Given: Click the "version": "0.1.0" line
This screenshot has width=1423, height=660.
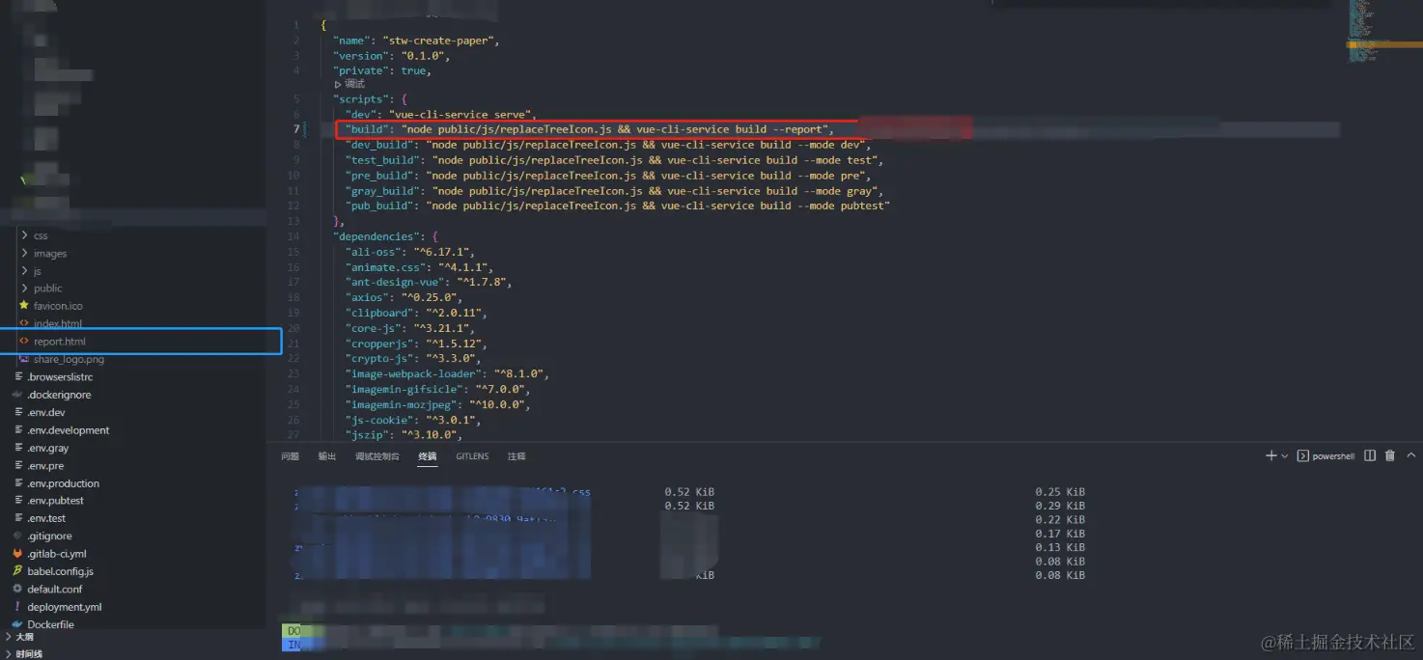Looking at the screenshot, I should [391, 56].
